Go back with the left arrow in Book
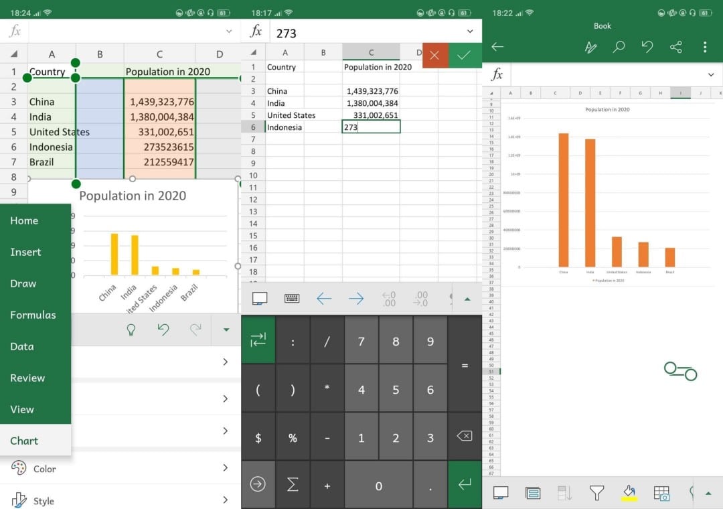723x509 pixels. tap(497, 47)
